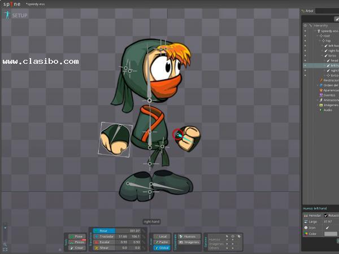
Task: Toggle visibility for Others option row
Action: point(233,248)
